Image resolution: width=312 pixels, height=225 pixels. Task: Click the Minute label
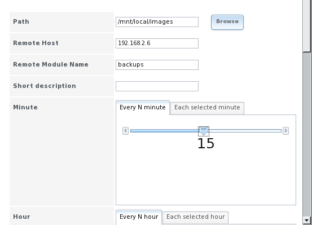[25, 108]
